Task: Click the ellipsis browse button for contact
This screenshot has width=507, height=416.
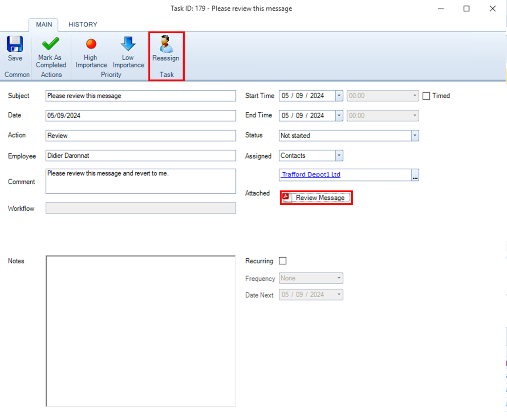Action: pyautogui.click(x=415, y=175)
